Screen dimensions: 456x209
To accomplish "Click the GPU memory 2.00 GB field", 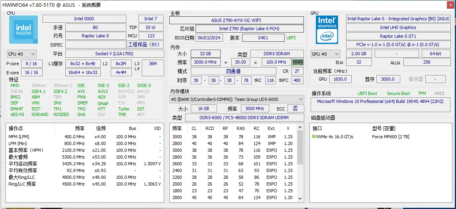I will coord(359,54).
